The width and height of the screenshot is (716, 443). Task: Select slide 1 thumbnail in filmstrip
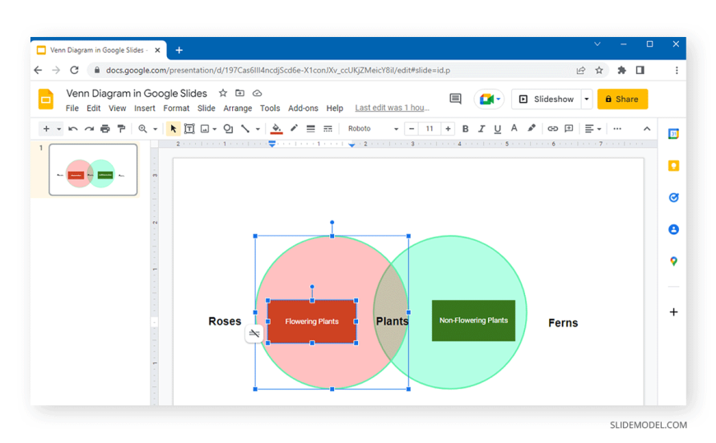[x=93, y=169]
